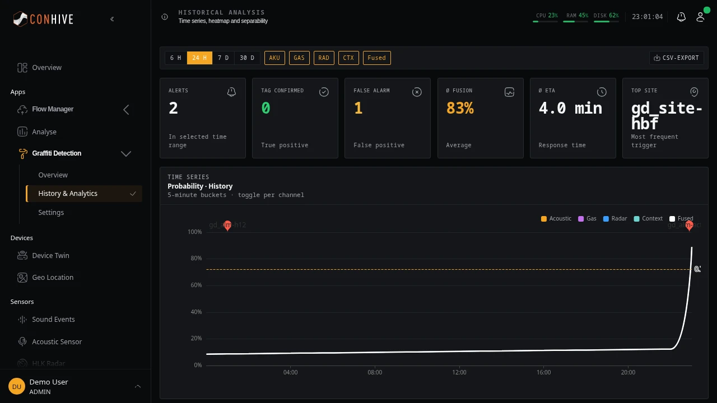
Task: Expand the Flow Manager submenu chevron
Action: point(126,110)
